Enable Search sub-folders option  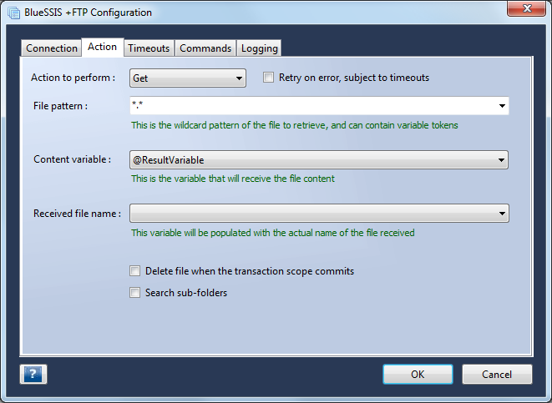[x=134, y=293]
